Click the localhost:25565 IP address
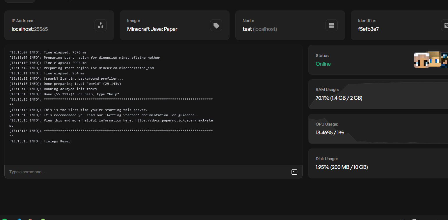Image resolution: width=448 pixels, height=220 pixels. pyautogui.click(x=30, y=29)
